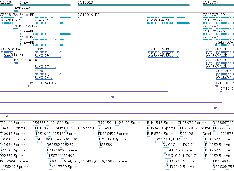
Task: Open transcript CG43707-RF
Action: click(213, 26)
